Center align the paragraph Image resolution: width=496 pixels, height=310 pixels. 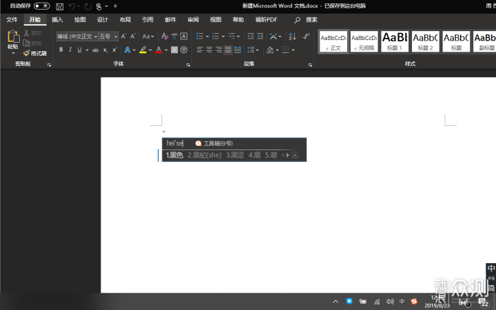pyautogui.click(x=209, y=50)
